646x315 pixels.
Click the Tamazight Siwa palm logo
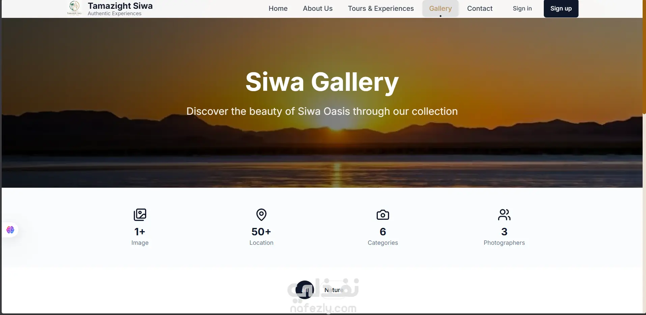tap(74, 8)
